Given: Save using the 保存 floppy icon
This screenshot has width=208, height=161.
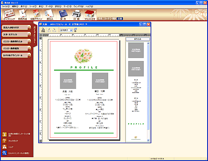Looking at the screenshot, I should point(63,15).
